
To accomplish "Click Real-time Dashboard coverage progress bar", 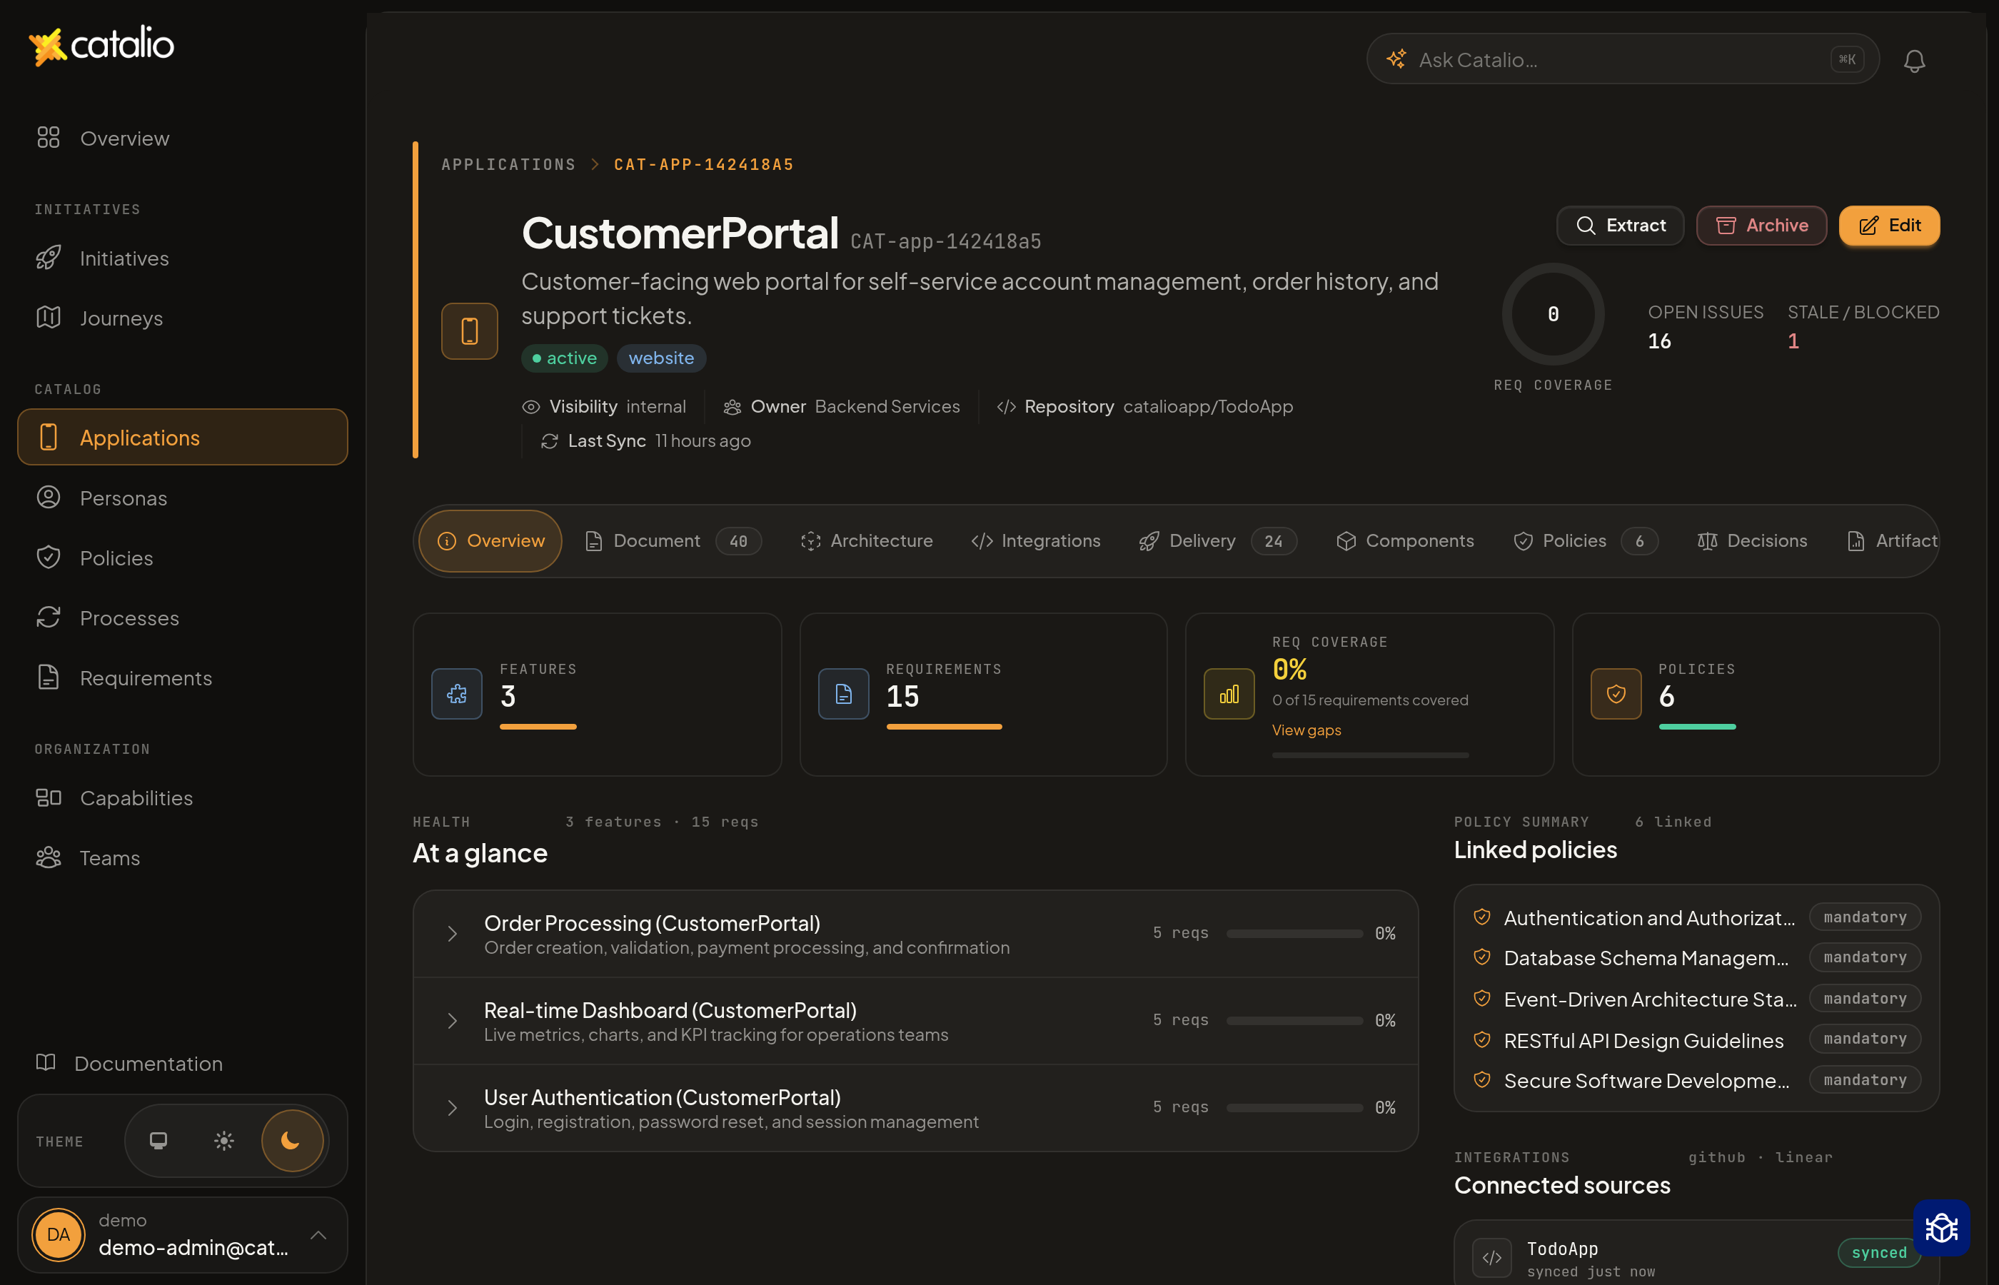I will point(1294,1020).
